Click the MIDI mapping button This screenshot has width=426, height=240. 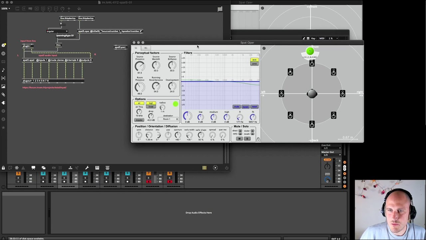[322, 38]
